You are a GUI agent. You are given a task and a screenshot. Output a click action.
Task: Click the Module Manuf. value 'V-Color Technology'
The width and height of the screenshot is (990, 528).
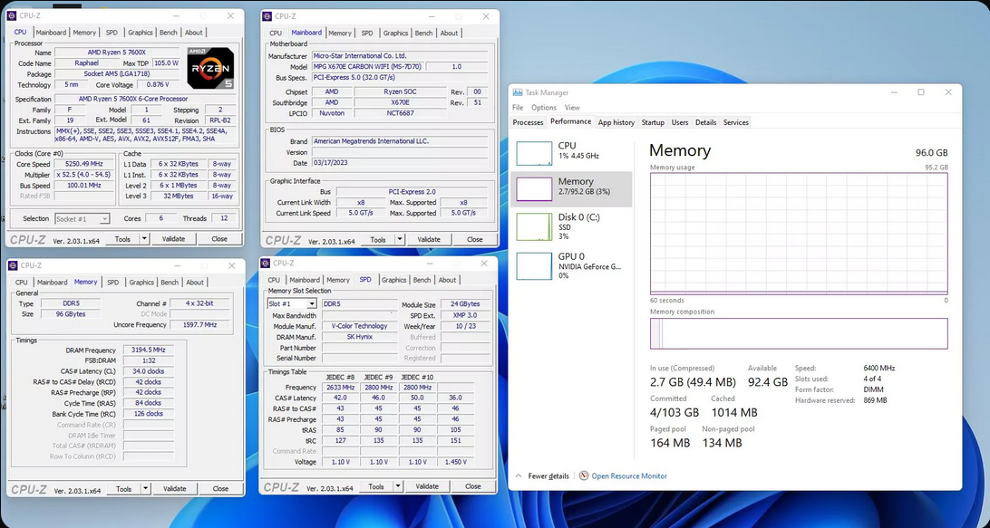tap(359, 326)
